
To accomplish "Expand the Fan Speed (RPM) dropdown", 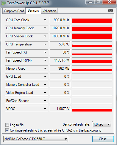I will [x=45, y=60].
